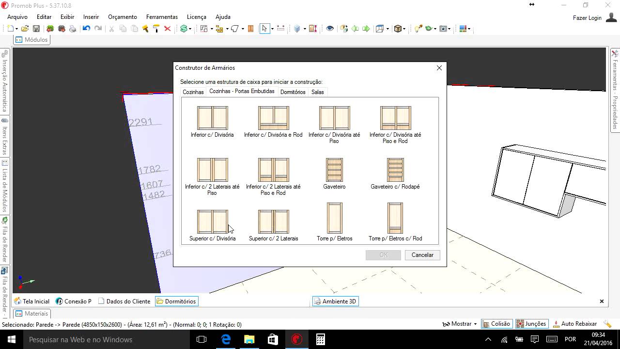
Task: Expand the Mostrar dropdown in status bar
Action: [x=475, y=324]
